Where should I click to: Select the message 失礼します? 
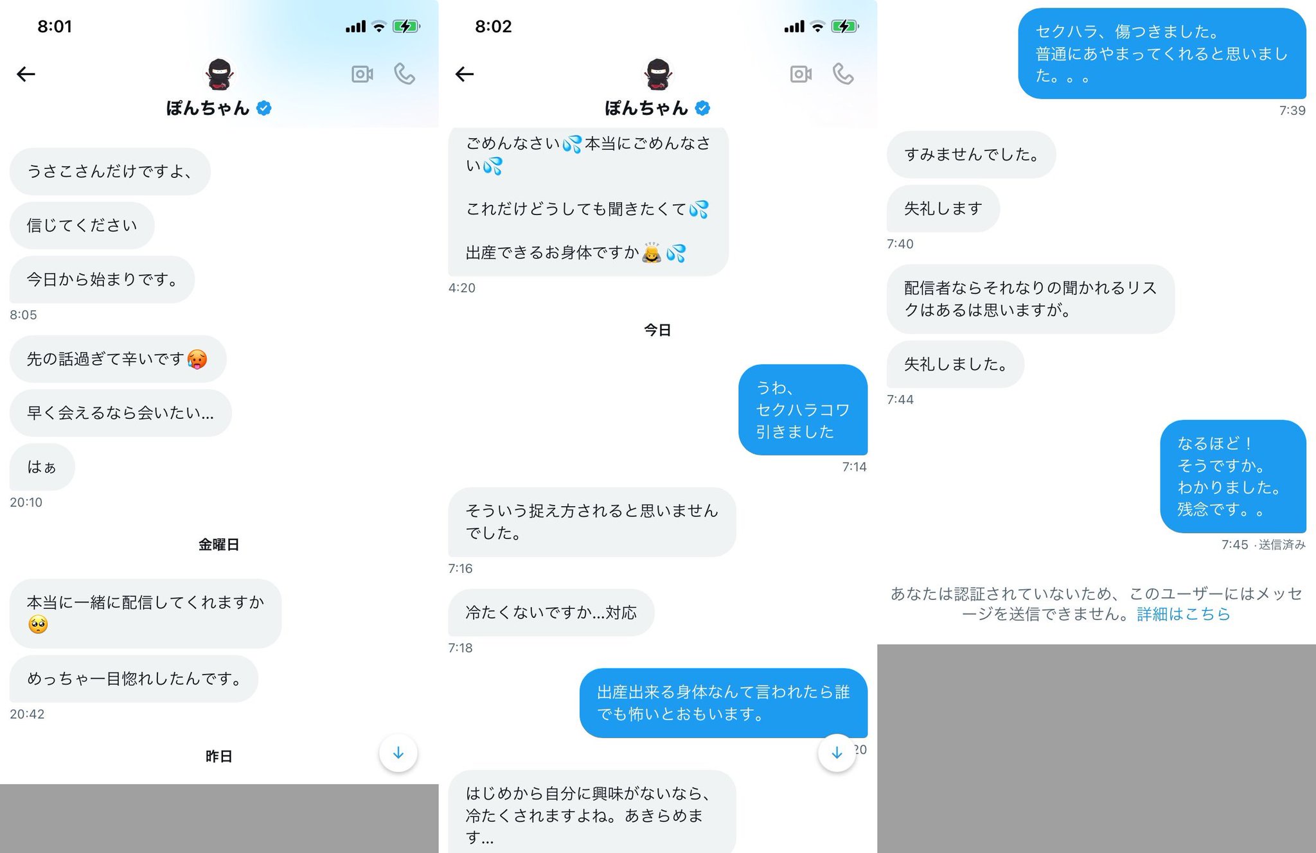943,209
